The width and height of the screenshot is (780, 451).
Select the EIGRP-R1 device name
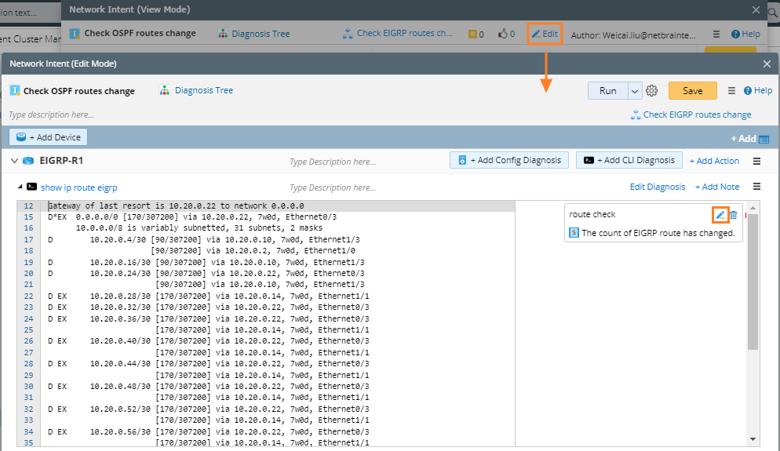(x=61, y=161)
